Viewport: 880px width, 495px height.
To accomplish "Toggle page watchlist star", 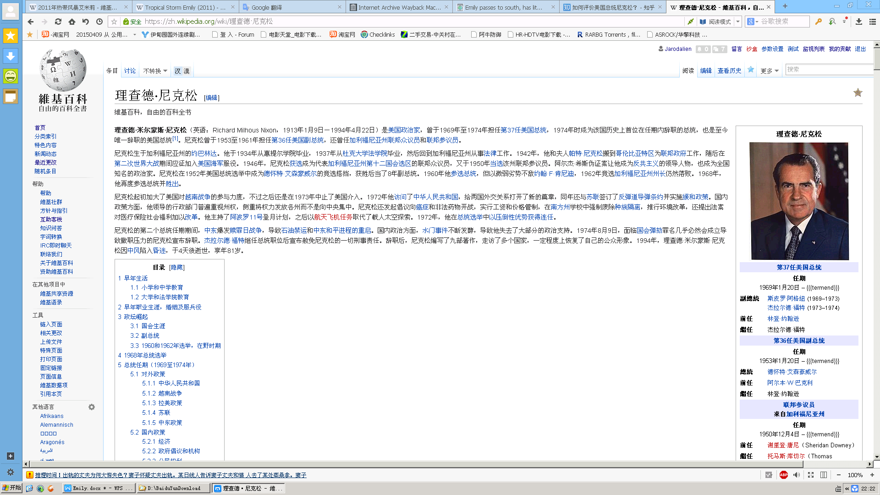I will 751,70.
